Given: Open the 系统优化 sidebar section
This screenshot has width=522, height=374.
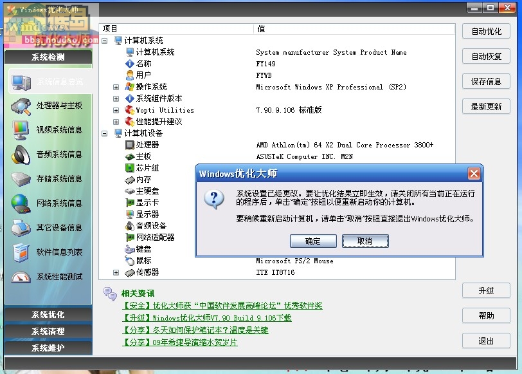Looking at the screenshot, I should tap(48, 315).
